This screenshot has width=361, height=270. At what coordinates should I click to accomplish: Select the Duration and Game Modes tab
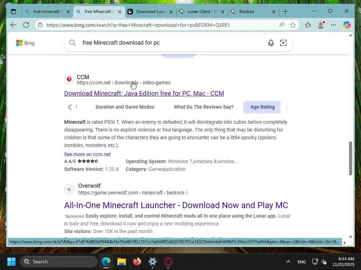(125, 107)
